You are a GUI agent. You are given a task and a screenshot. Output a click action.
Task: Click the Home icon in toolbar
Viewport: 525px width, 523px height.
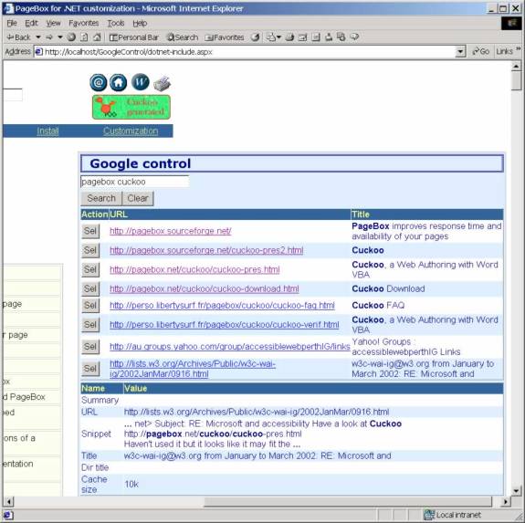[x=97, y=37]
